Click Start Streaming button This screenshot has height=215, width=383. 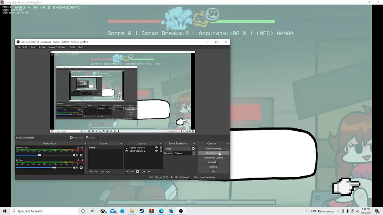[213, 148]
